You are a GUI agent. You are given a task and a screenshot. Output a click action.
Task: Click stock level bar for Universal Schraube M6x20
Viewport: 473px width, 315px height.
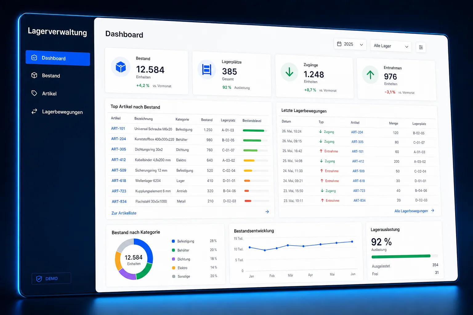click(x=255, y=130)
